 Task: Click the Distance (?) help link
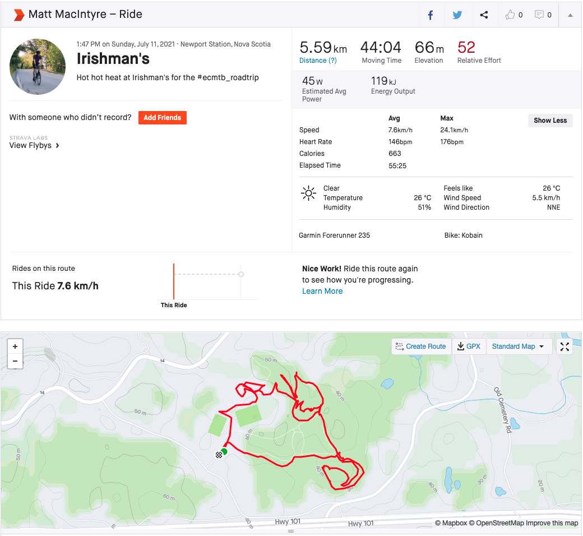pos(318,61)
